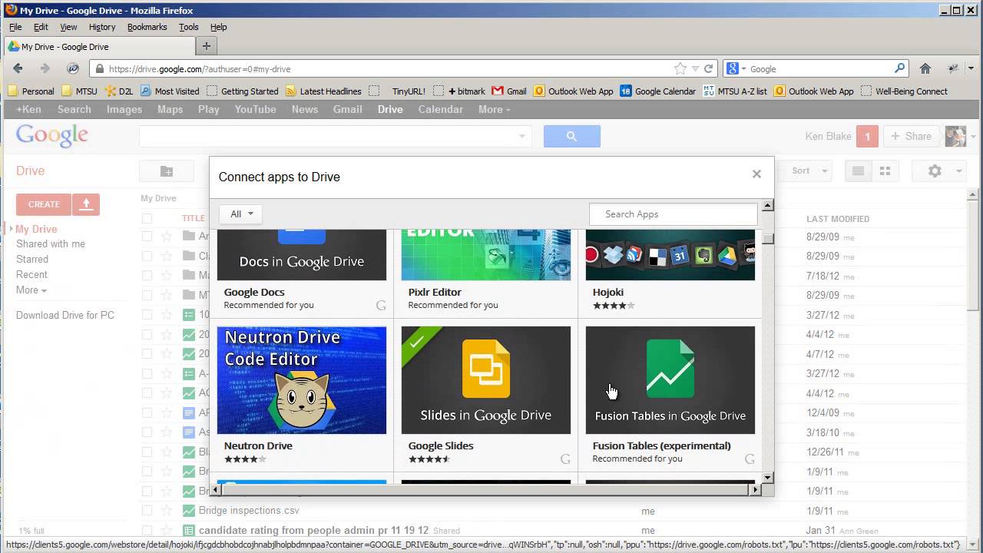Open a new tab with the plus button
The image size is (983, 553).
206,46
